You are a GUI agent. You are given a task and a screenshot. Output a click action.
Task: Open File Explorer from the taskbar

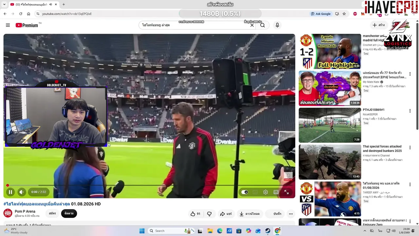[x=210, y=231]
